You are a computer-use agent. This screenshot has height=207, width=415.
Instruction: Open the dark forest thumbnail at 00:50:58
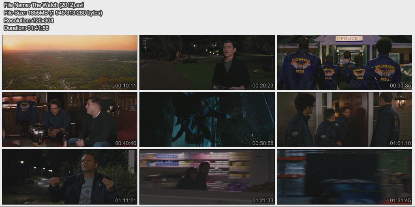point(207,119)
